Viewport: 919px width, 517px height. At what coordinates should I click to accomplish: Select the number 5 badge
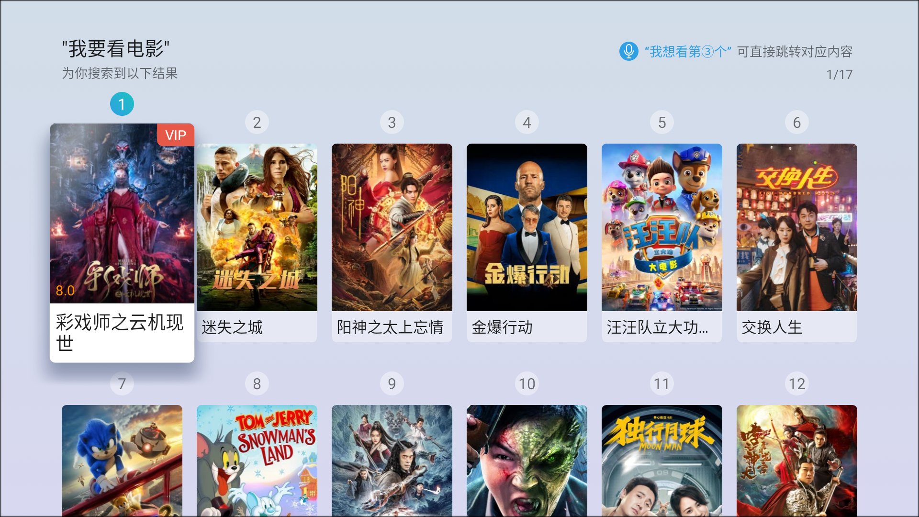click(x=662, y=123)
